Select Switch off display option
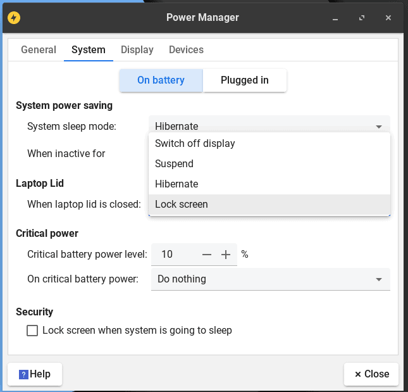This screenshot has height=392, width=408. [269, 143]
